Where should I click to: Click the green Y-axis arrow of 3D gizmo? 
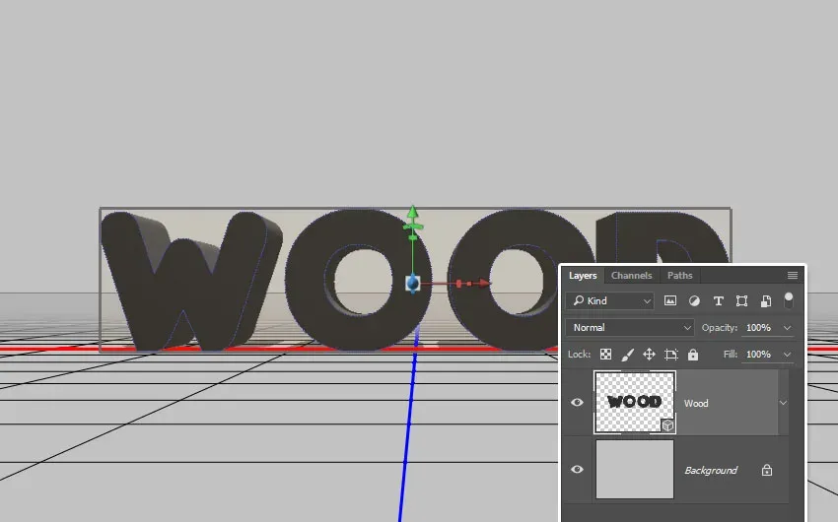(412, 212)
